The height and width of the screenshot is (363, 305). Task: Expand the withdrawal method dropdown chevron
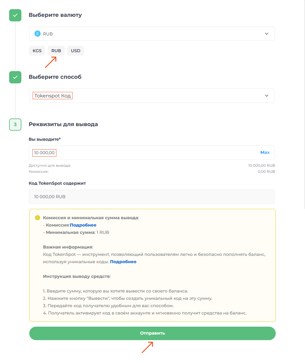[267, 96]
